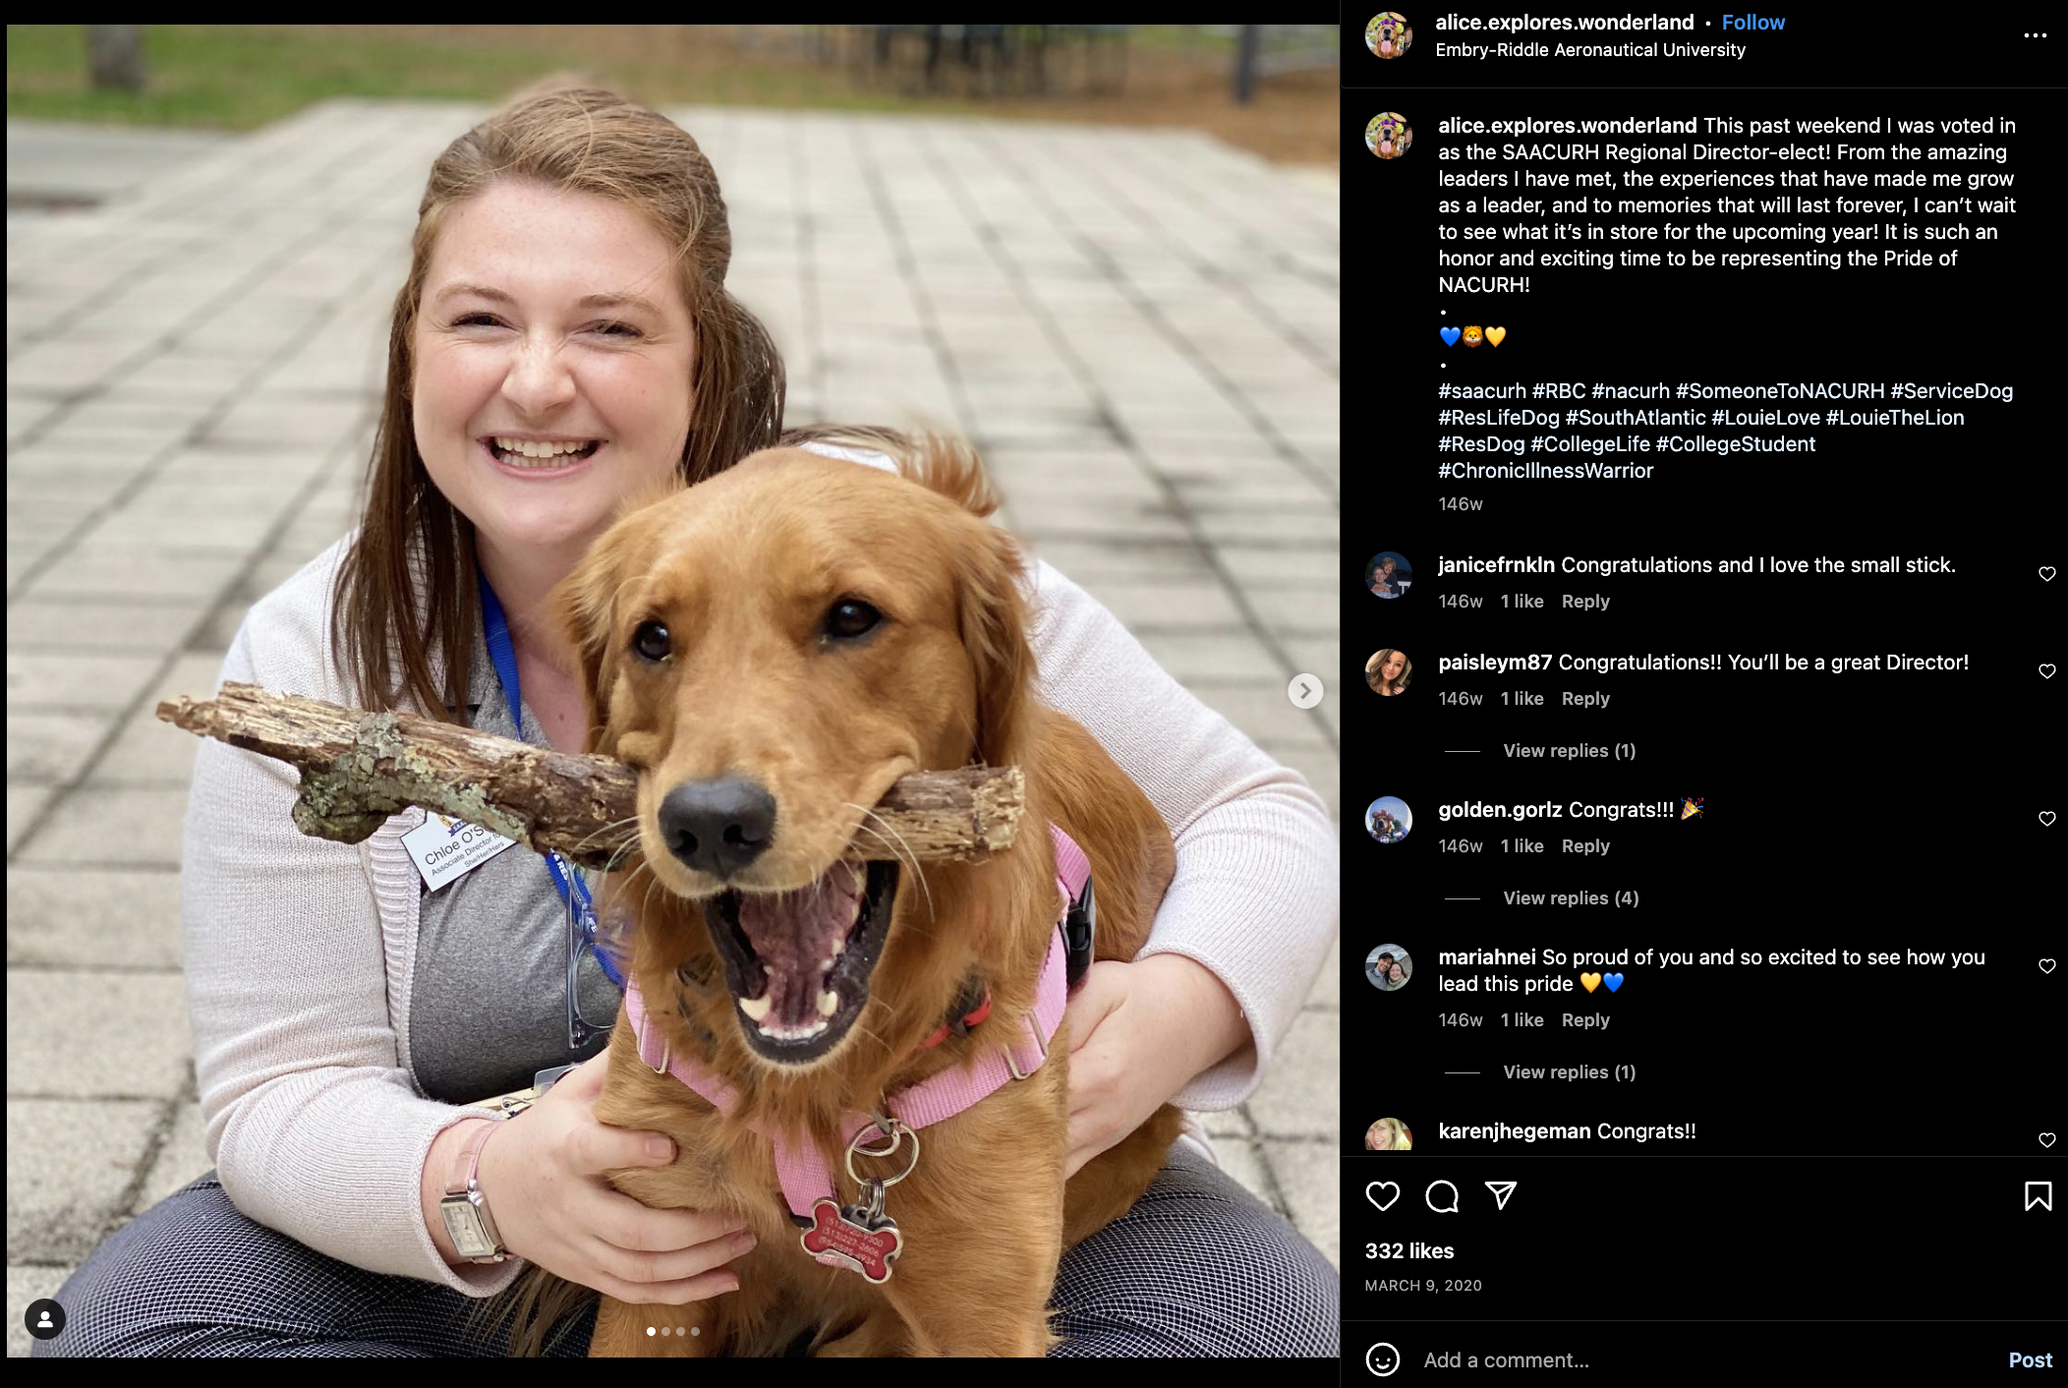Image resolution: width=2068 pixels, height=1388 pixels.
Task: Open Embry-Riddle Aeronautical University location
Action: click(1590, 50)
